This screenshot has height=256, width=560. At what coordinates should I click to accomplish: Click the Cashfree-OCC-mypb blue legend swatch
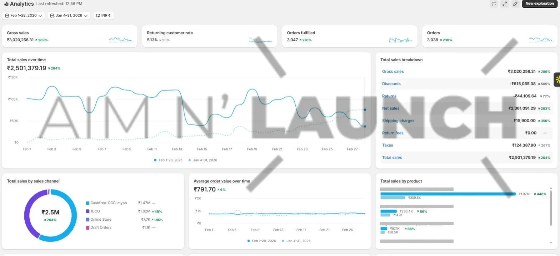87,203
